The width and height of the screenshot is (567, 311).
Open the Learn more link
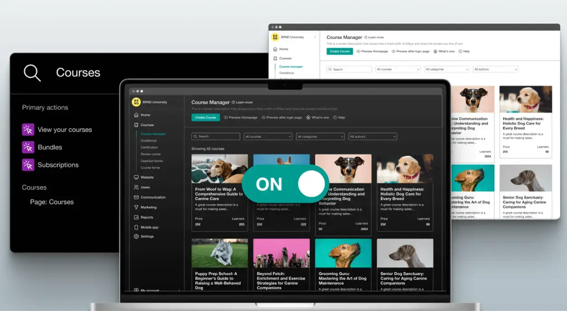[x=243, y=102]
